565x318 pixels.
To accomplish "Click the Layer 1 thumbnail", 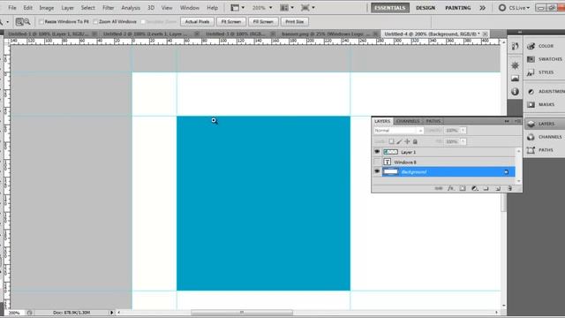I will point(390,152).
